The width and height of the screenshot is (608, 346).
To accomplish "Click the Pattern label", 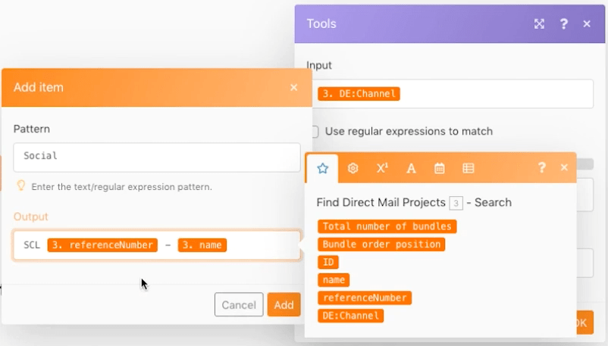I will pyautogui.click(x=31, y=129).
